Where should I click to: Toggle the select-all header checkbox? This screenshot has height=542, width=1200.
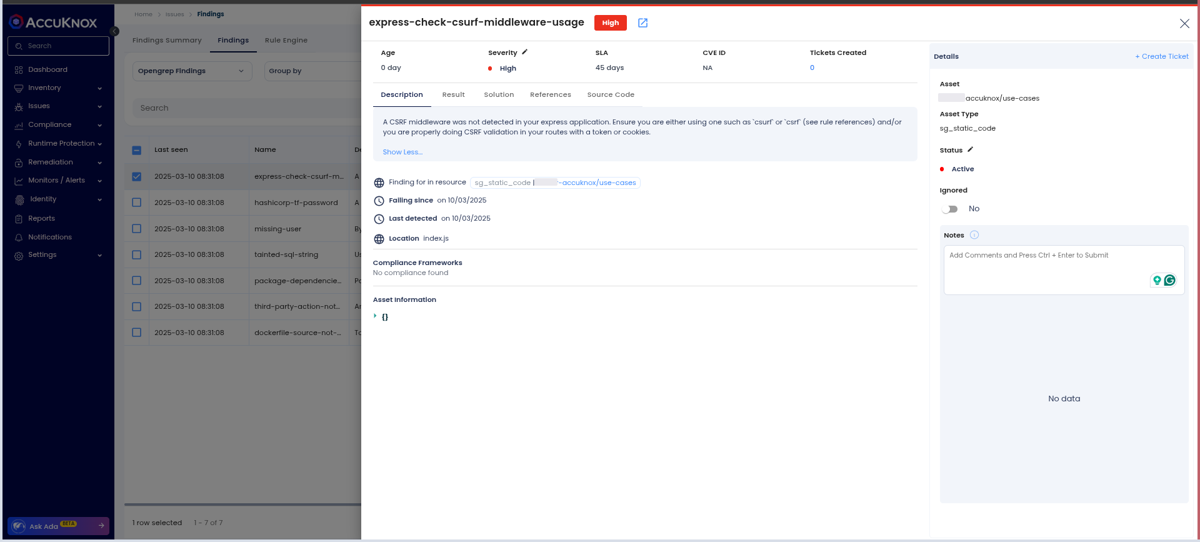point(137,150)
